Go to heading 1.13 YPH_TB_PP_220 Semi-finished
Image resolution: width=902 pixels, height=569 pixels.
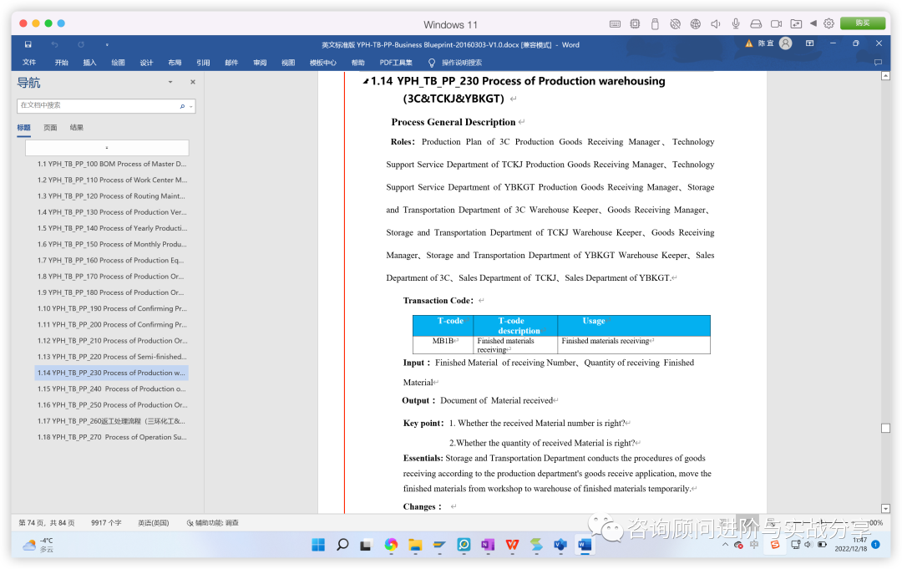[x=112, y=357]
